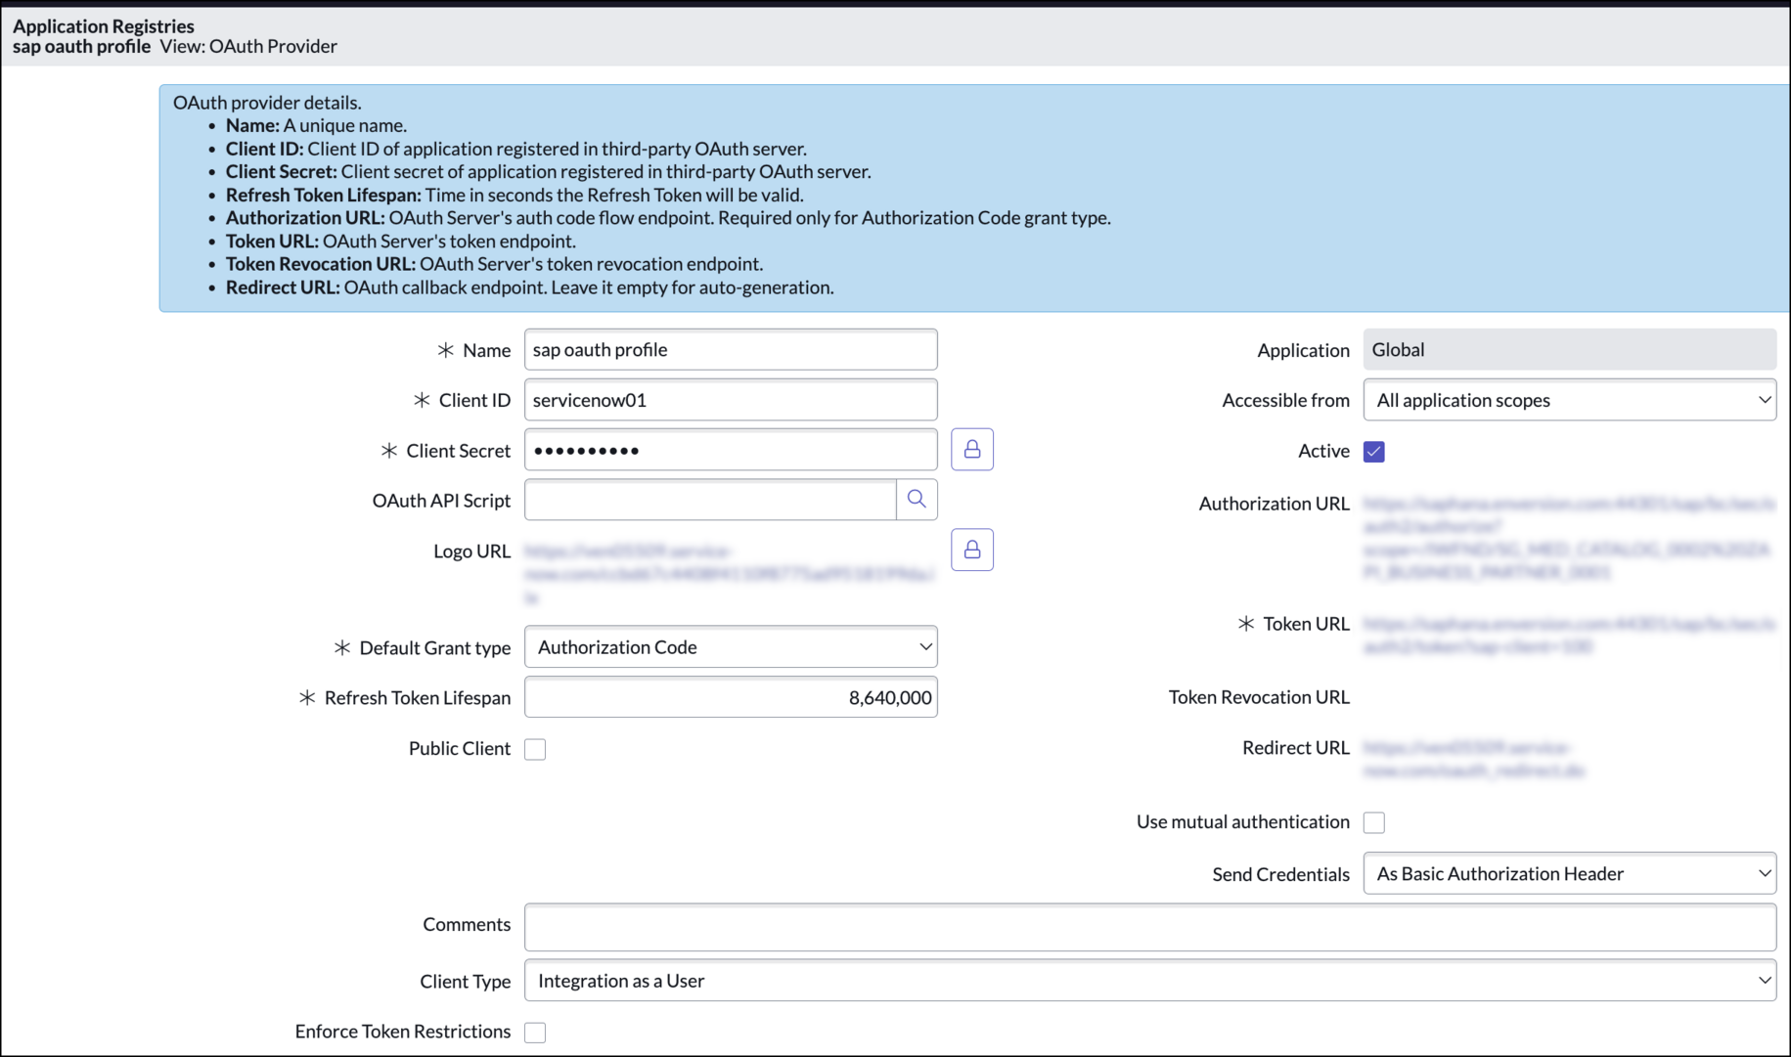Uncheck the Active checkbox

point(1374,452)
